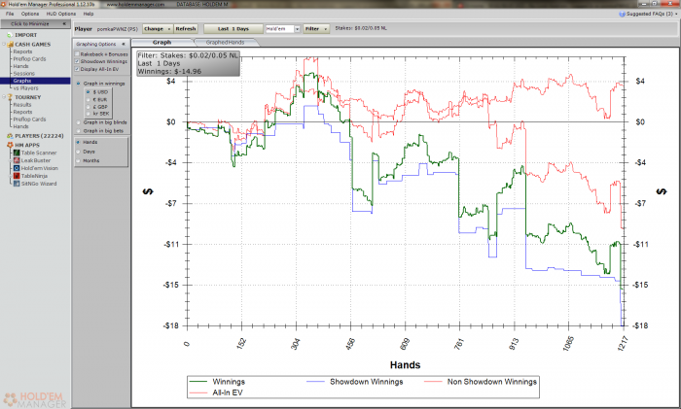Toggle the Display All-In EV checkbox
This screenshot has height=409, width=681.
click(x=77, y=69)
